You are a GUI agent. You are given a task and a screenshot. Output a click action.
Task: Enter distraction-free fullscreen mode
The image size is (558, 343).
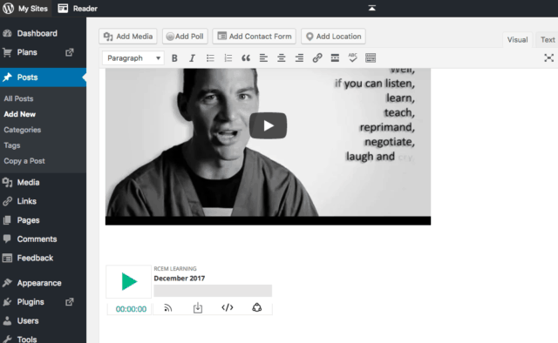(548, 58)
